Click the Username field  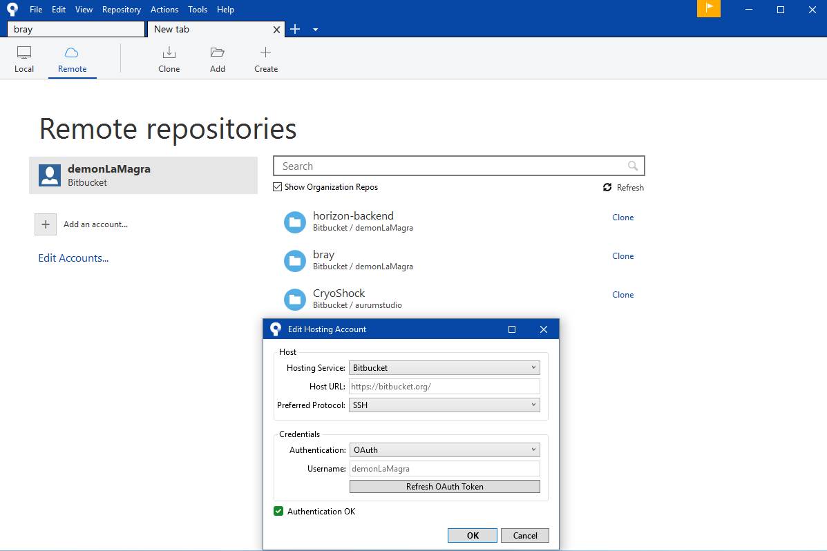[444, 468]
